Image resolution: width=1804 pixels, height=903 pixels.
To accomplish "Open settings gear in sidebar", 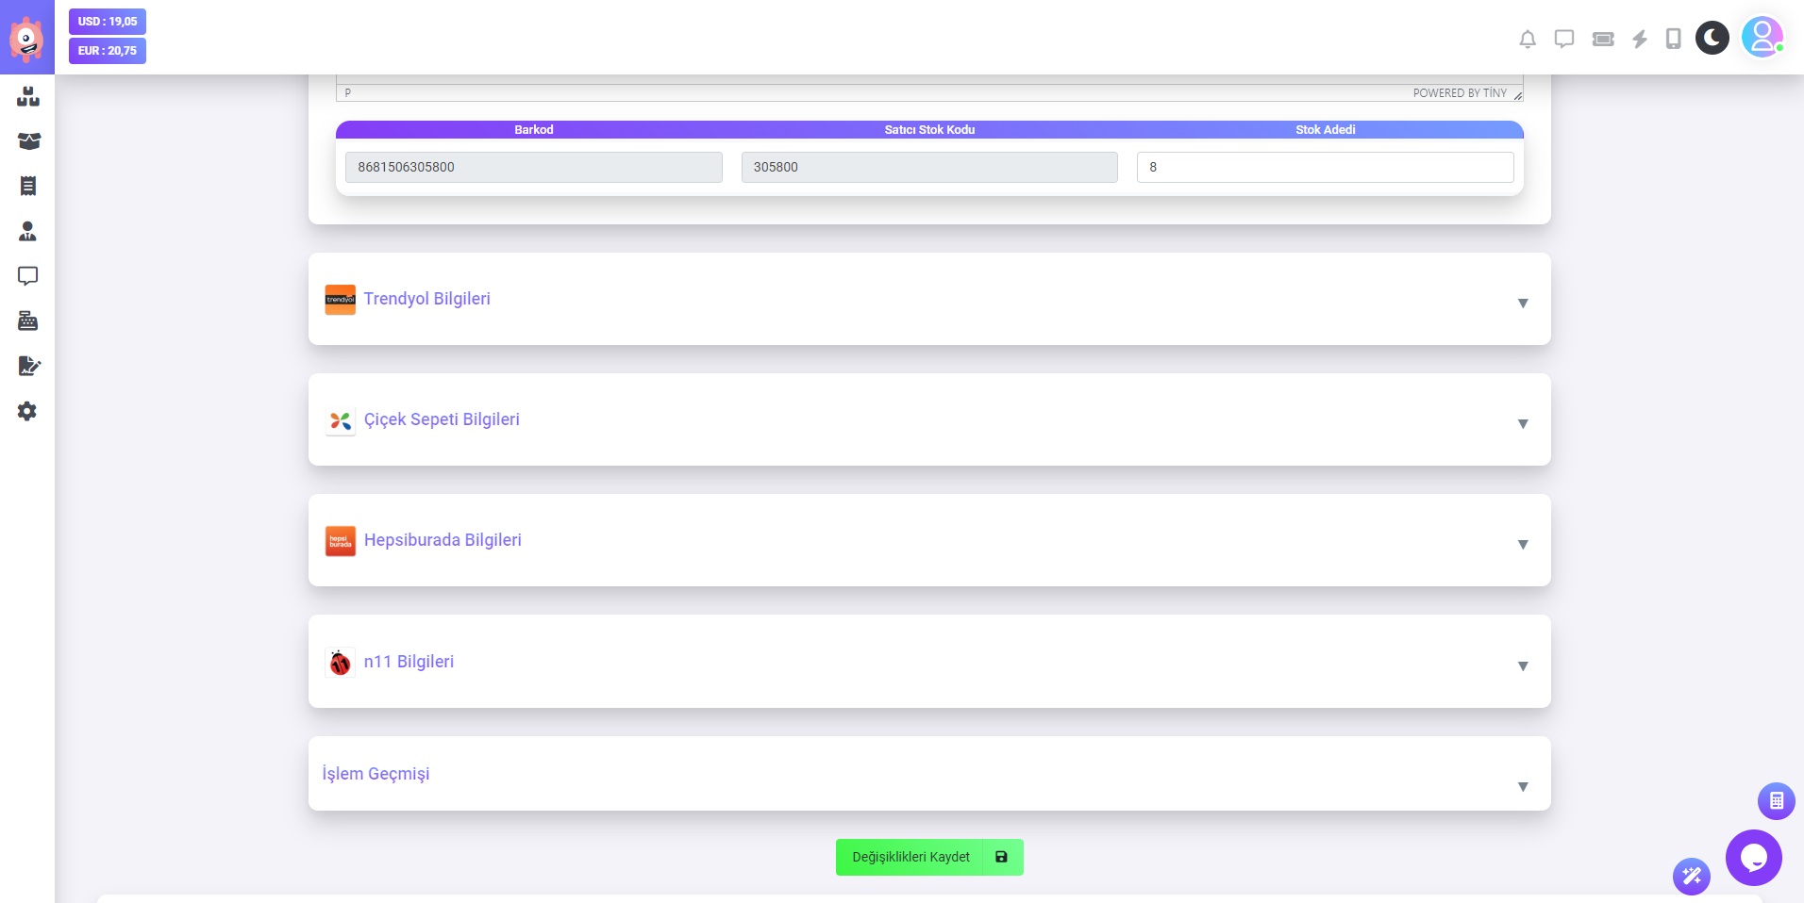I will click(27, 411).
